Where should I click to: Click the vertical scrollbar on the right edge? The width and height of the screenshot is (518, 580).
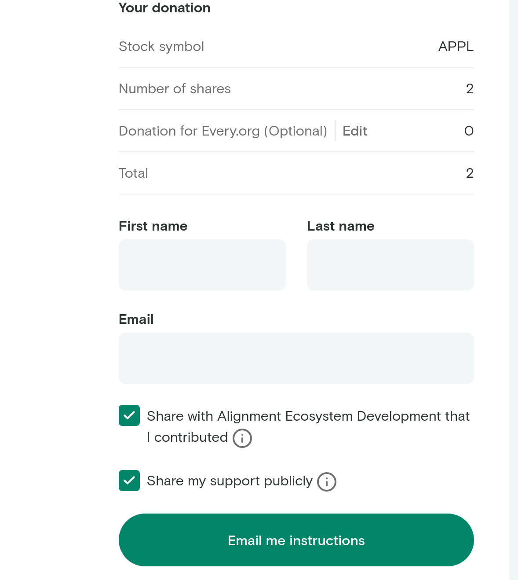click(514, 290)
